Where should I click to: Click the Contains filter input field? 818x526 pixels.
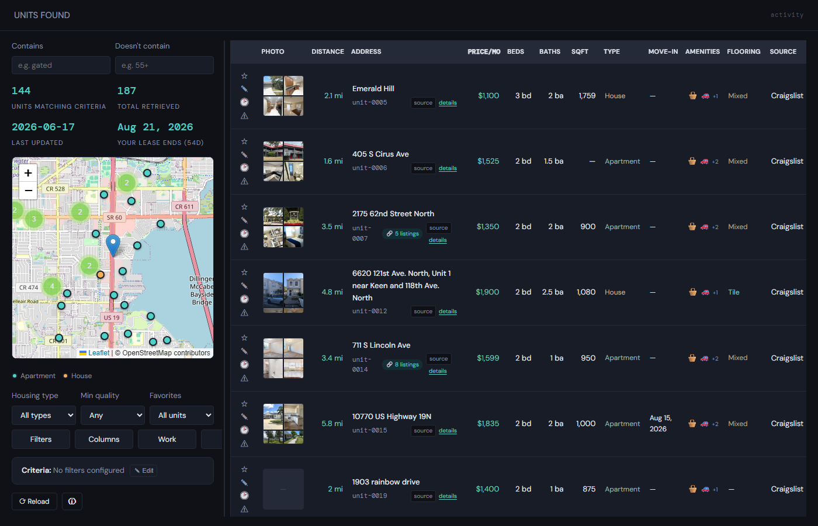[x=61, y=65]
